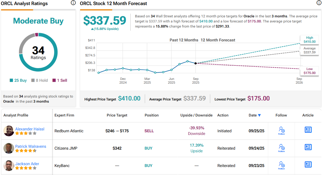Open Jackson Ader's analyst profile
The image size is (324, 175).
point(27,164)
